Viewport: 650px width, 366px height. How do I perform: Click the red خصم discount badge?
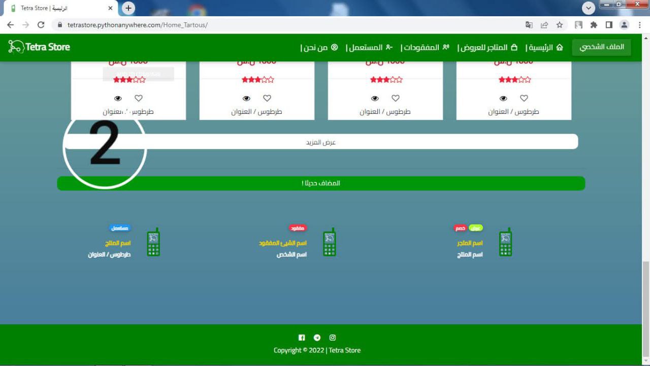460,228
